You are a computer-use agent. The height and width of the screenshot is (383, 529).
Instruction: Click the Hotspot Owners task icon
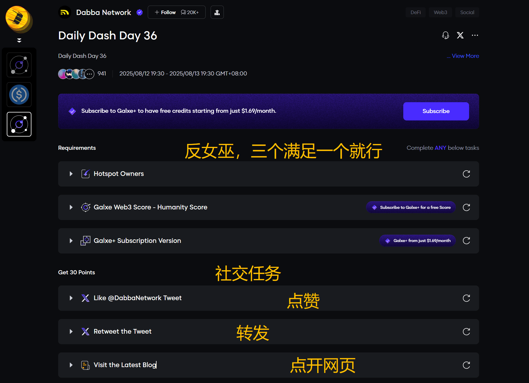(85, 174)
